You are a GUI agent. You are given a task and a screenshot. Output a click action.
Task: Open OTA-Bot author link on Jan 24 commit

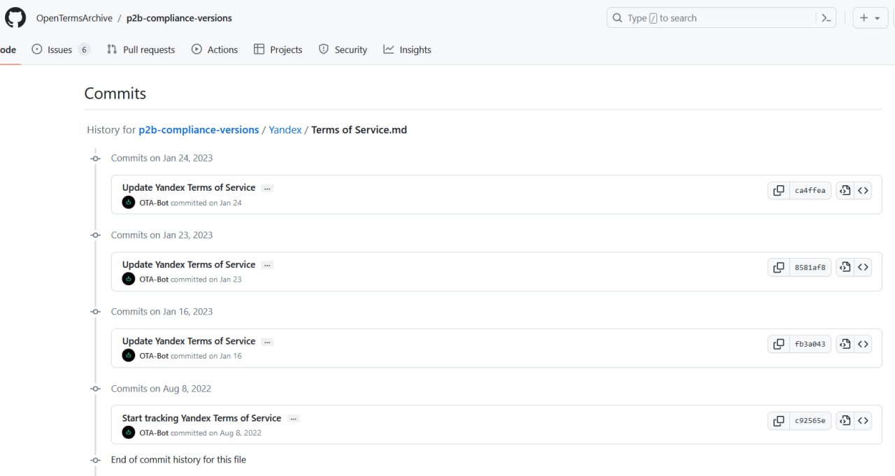coord(154,203)
